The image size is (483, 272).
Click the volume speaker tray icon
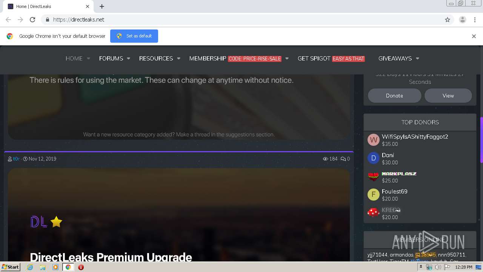[438, 267]
